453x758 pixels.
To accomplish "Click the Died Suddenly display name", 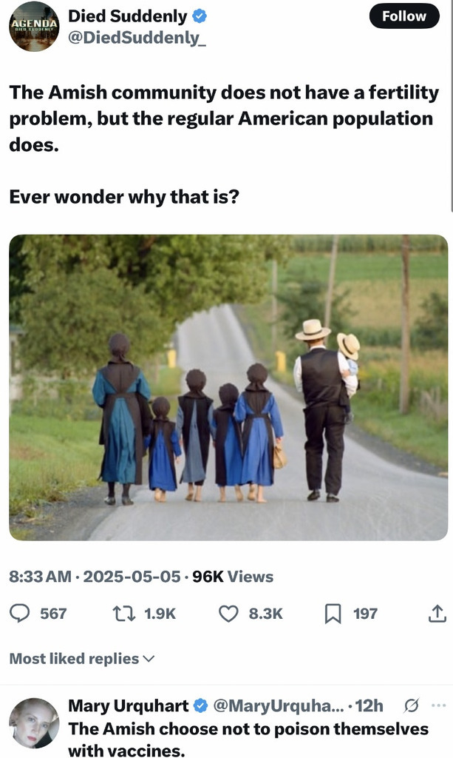I will pos(127,16).
